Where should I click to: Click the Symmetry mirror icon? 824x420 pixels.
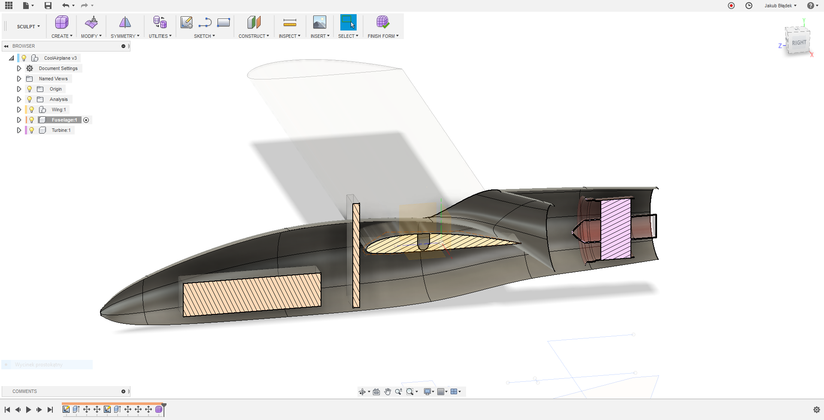125,22
